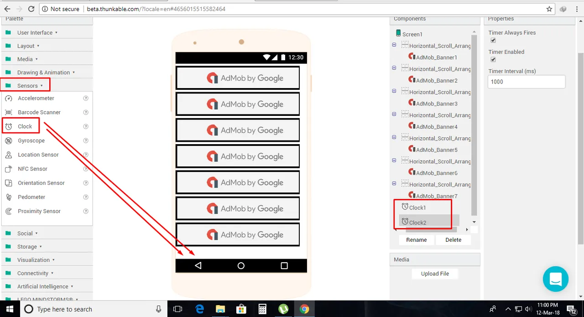Click the Delete component button
Image resolution: width=584 pixels, height=317 pixels.
click(453, 240)
